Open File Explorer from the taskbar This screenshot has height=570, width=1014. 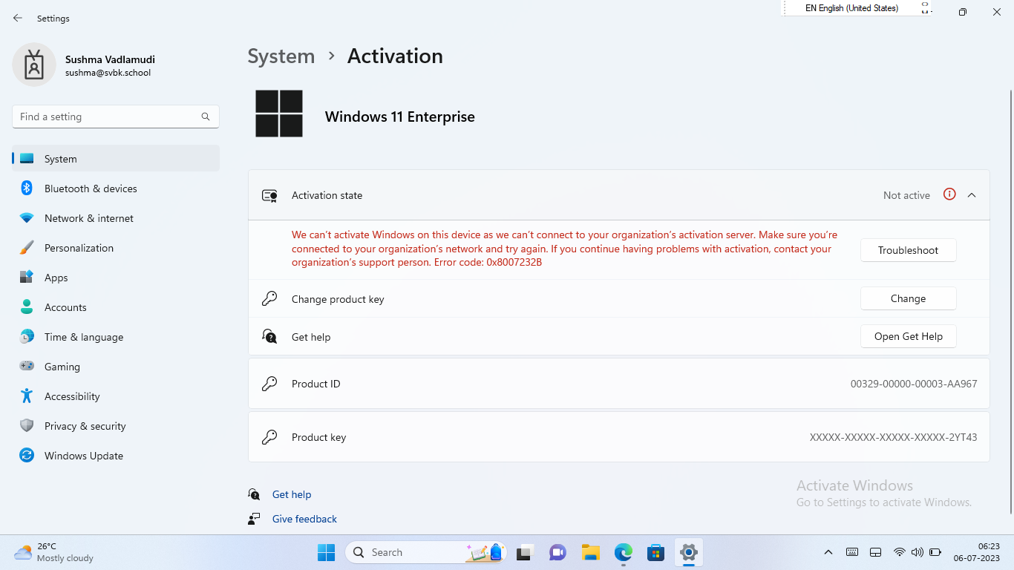(590, 552)
